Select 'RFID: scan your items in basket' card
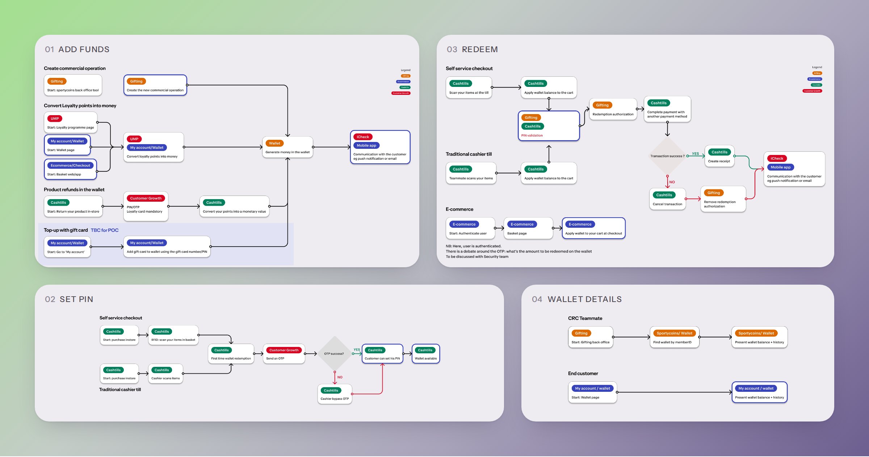The width and height of the screenshot is (869, 457). coord(173,335)
